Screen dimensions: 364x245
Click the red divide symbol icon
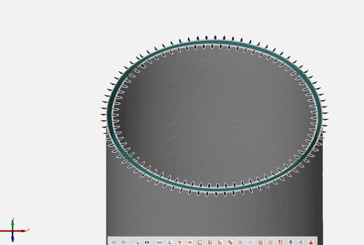(290, 241)
